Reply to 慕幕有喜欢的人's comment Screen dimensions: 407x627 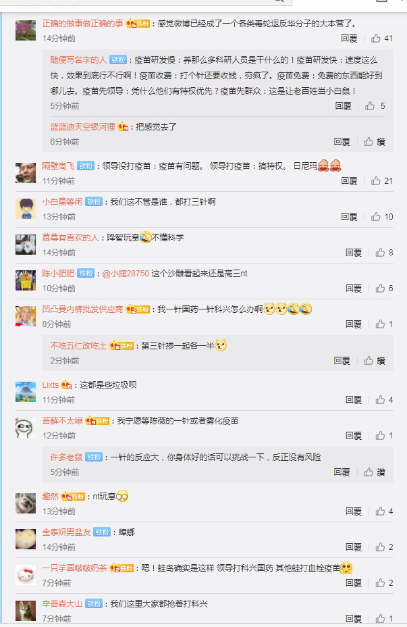coord(354,253)
